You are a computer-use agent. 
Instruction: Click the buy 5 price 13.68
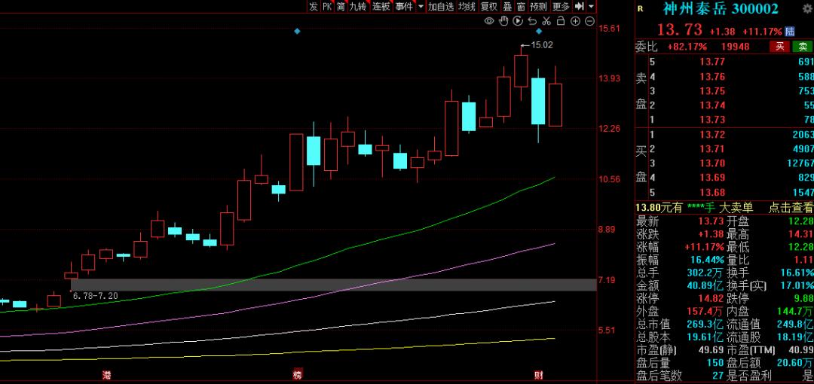(711, 193)
